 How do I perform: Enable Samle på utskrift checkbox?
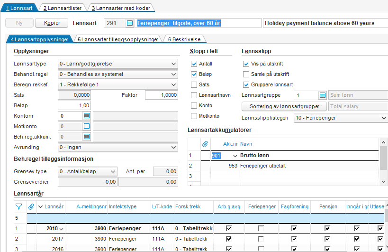[246, 75]
